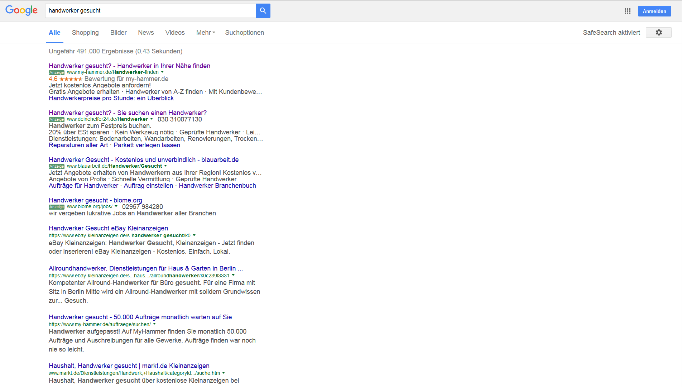Viewport: 682px width, 387px height.
Task: Switch to the Shopping tab
Action: pyautogui.click(x=85, y=33)
